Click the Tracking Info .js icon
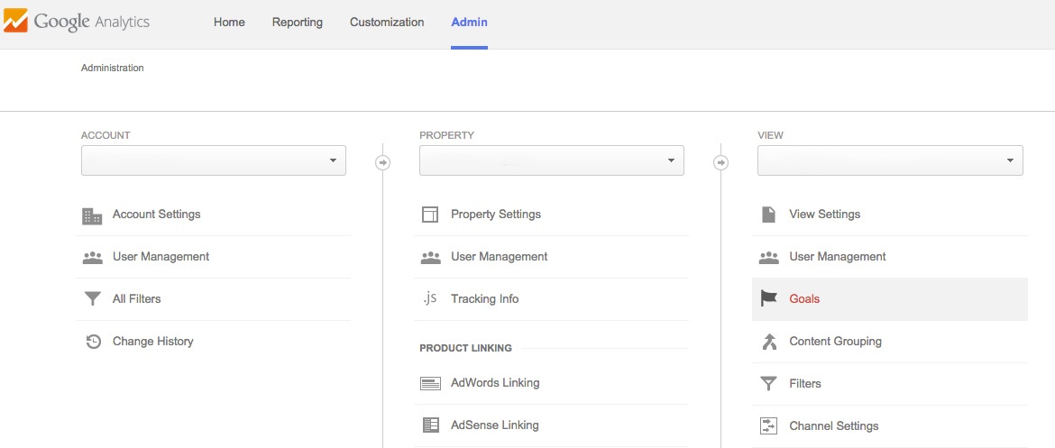This screenshot has width=1055, height=448. tap(430, 298)
